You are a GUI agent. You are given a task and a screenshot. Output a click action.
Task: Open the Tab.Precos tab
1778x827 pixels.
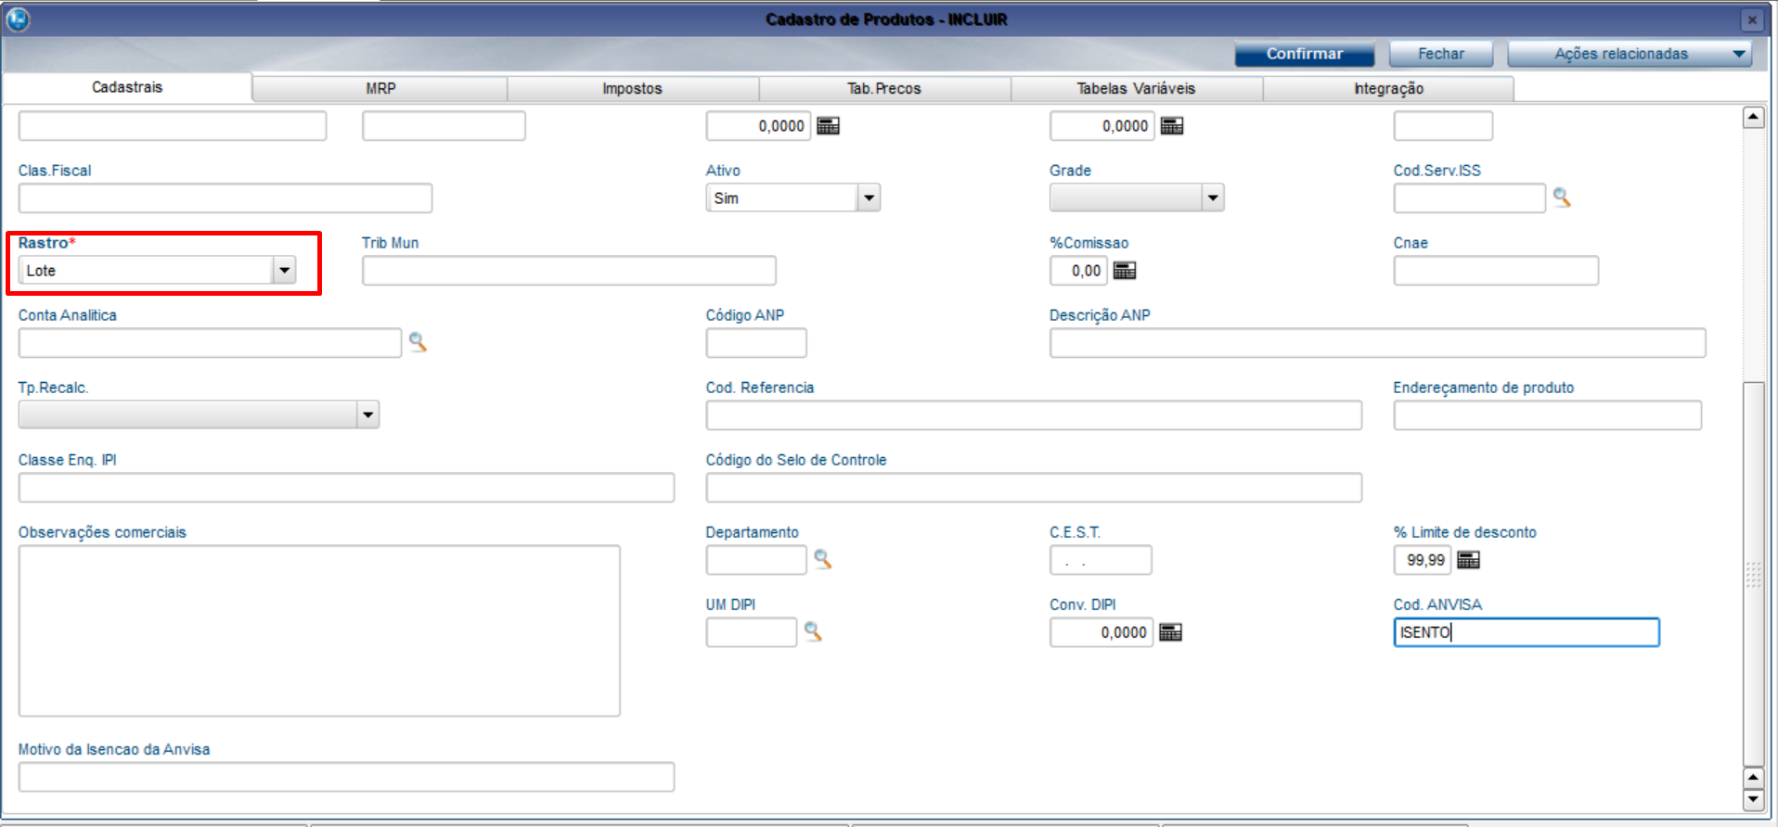coord(884,89)
